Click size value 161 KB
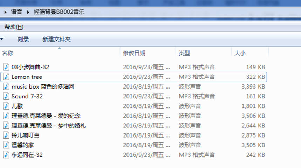 (255, 96)
